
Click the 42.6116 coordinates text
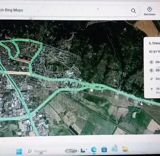154,52
